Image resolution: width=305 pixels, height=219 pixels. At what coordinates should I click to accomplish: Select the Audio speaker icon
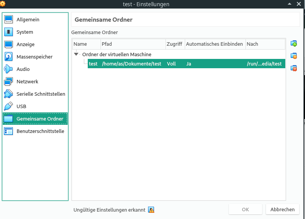(9, 69)
